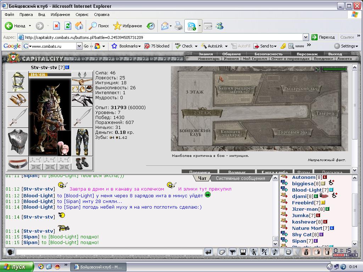Open the Google toolbar search box dropdown

[x=79, y=46]
